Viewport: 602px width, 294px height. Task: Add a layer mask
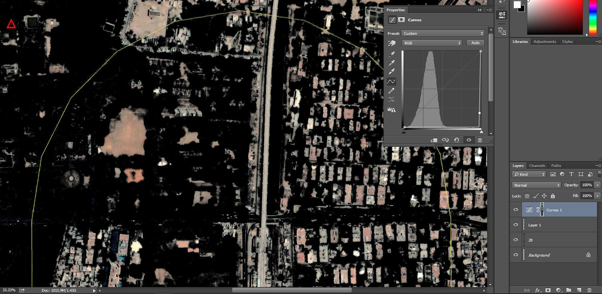[x=548, y=290]
